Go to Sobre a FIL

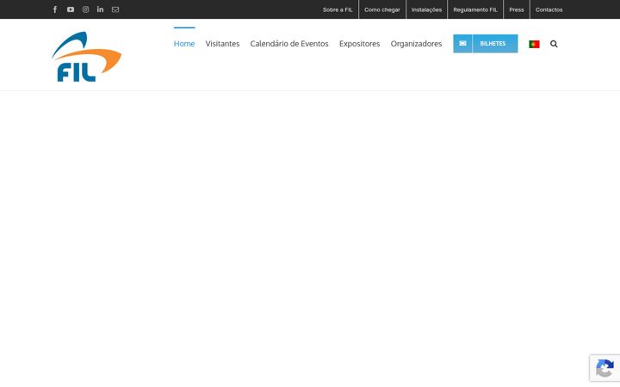pos(338,9)
